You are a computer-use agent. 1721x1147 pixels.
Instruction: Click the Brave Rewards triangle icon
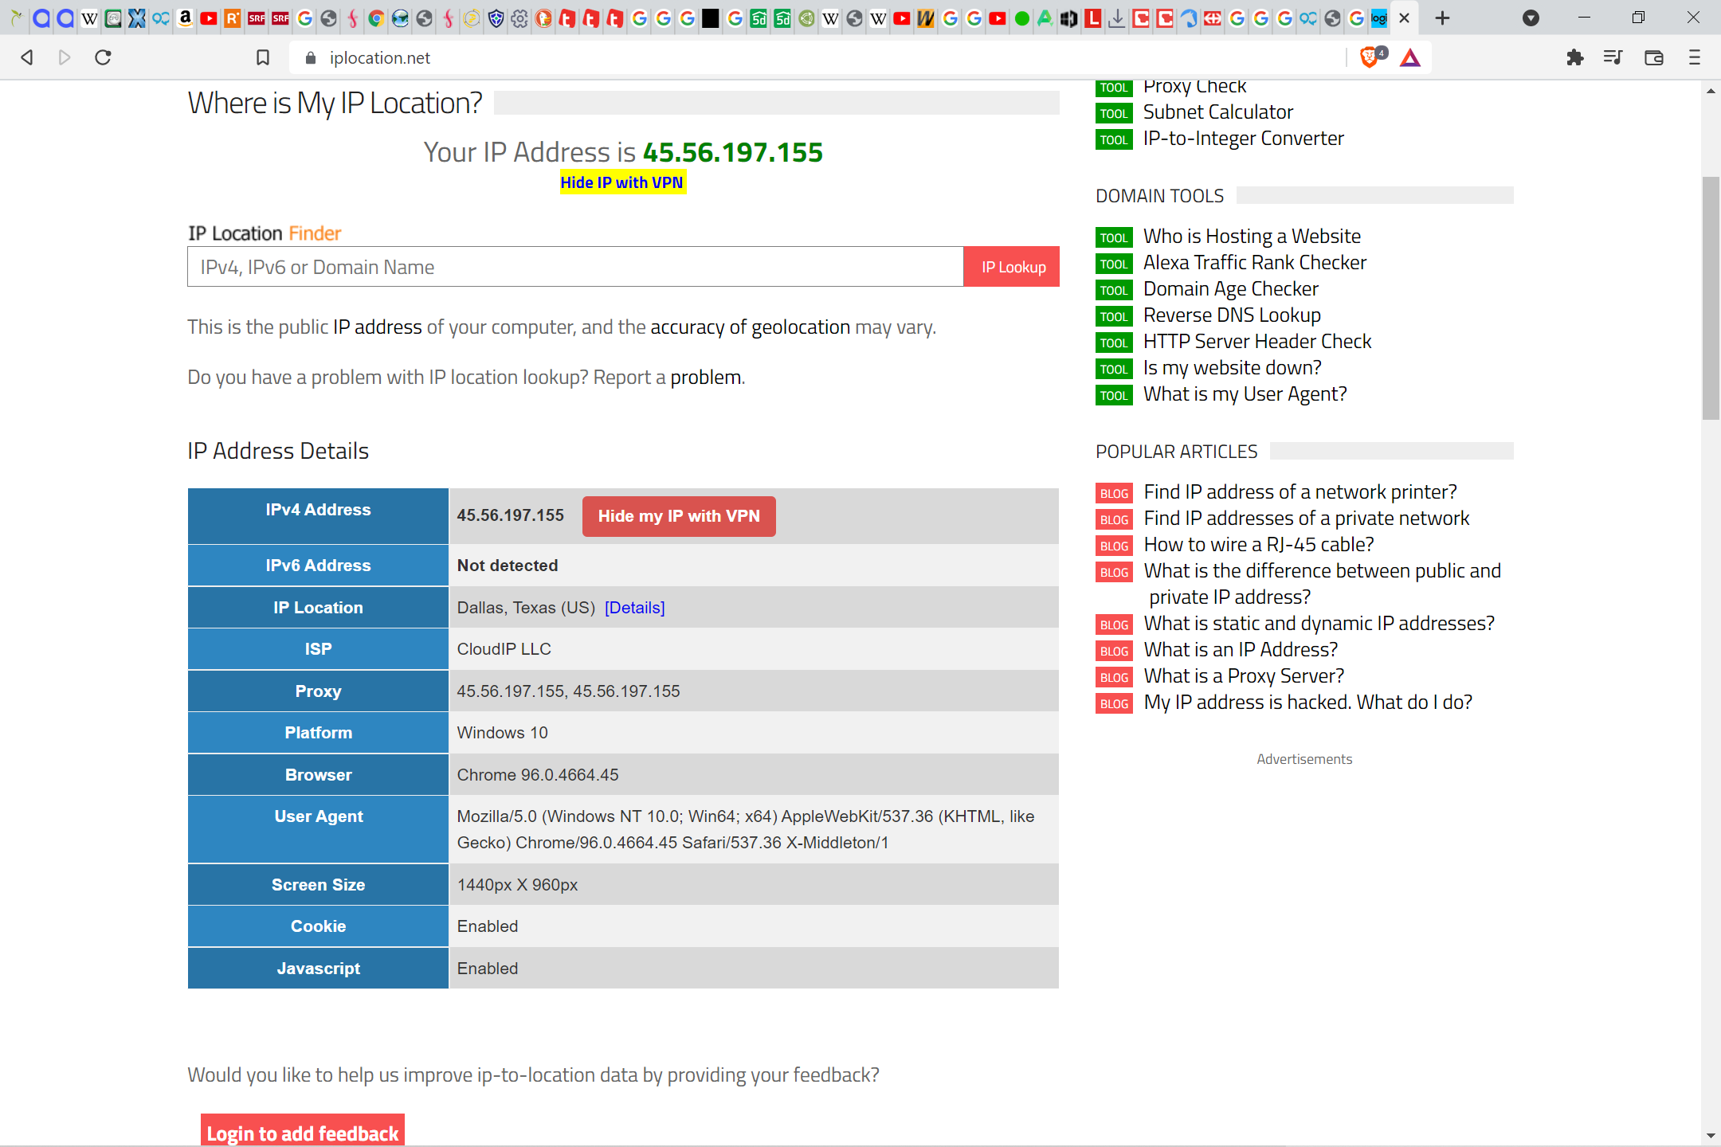[1410, 57]
